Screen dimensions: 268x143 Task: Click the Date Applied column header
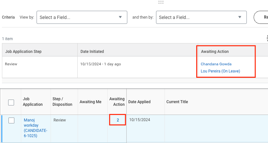[139, 102]
